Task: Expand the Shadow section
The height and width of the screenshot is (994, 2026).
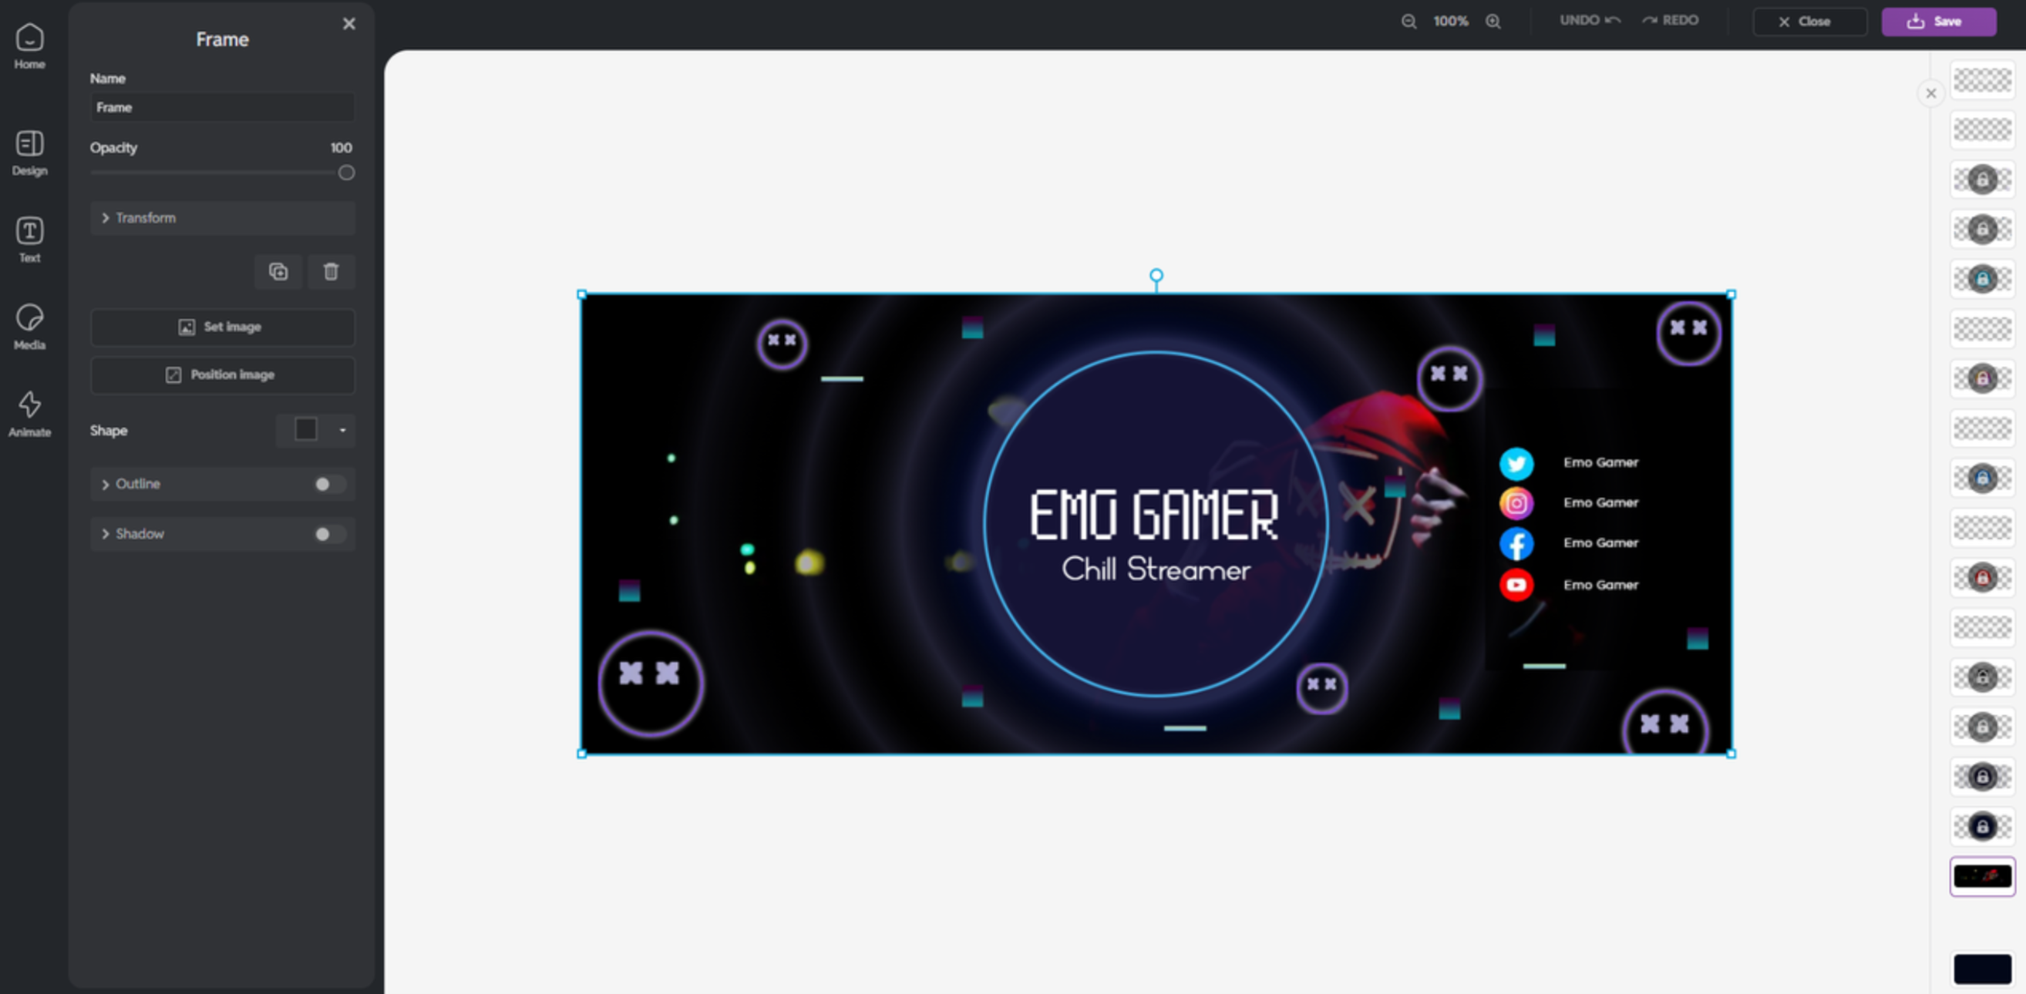Action: pos(140,534)
